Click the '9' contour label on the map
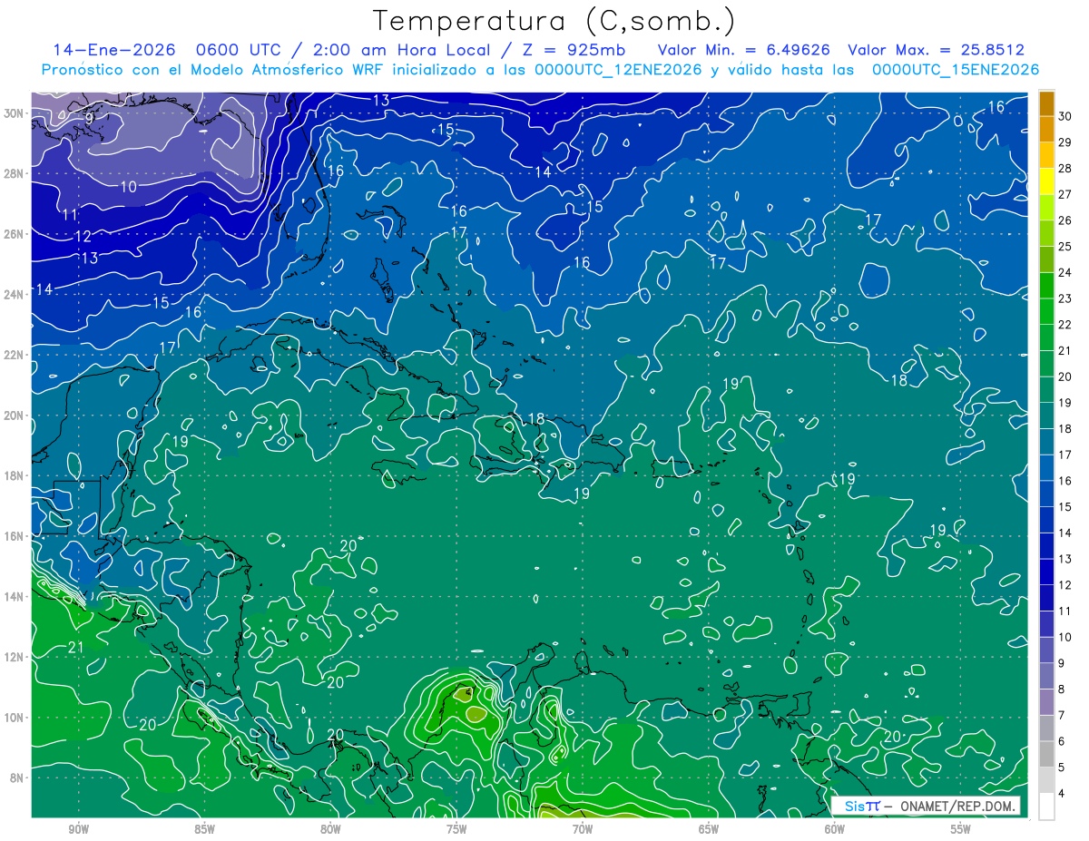Viewport: 1089px width, 841px height. 90,118
